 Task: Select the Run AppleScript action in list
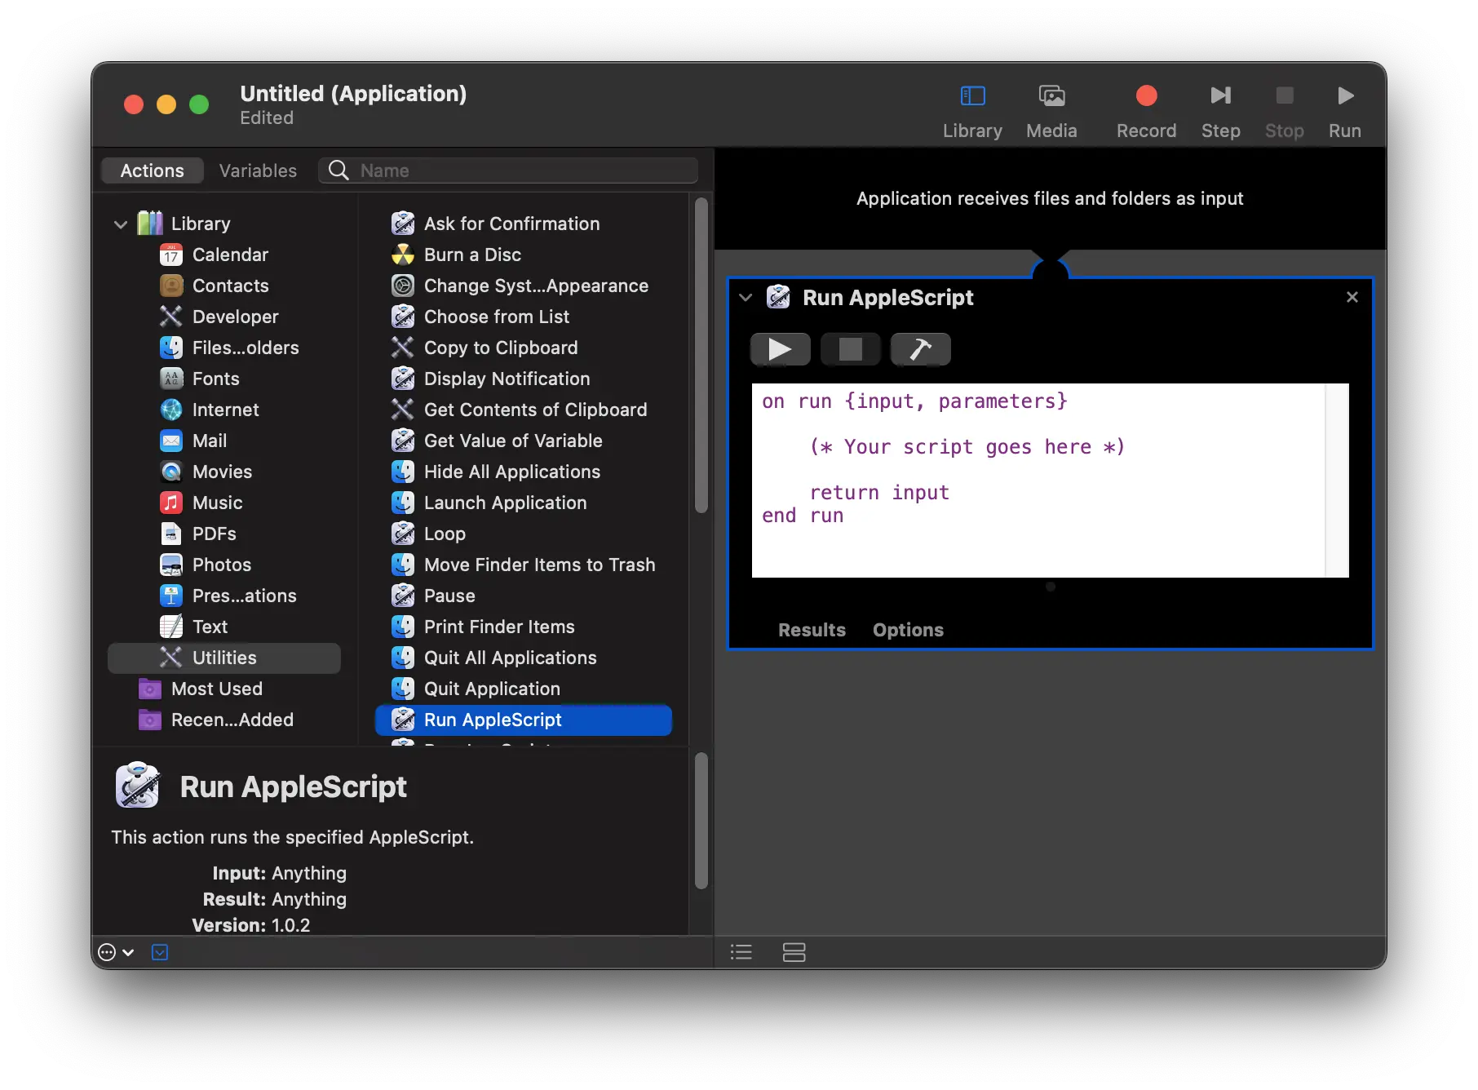tap(524, 720)
